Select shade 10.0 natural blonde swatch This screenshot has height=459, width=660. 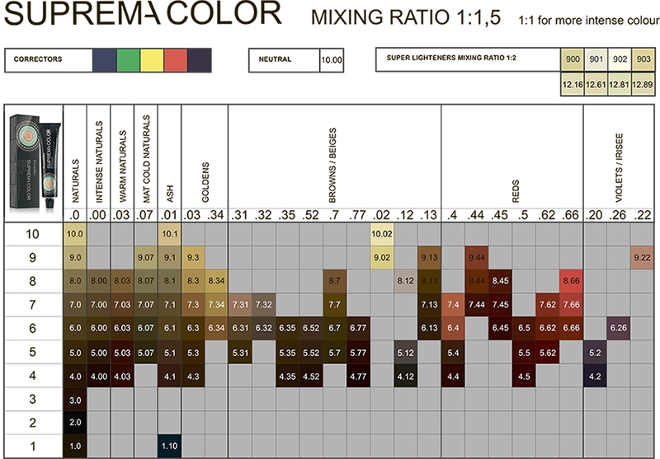(x=75, y=234)
